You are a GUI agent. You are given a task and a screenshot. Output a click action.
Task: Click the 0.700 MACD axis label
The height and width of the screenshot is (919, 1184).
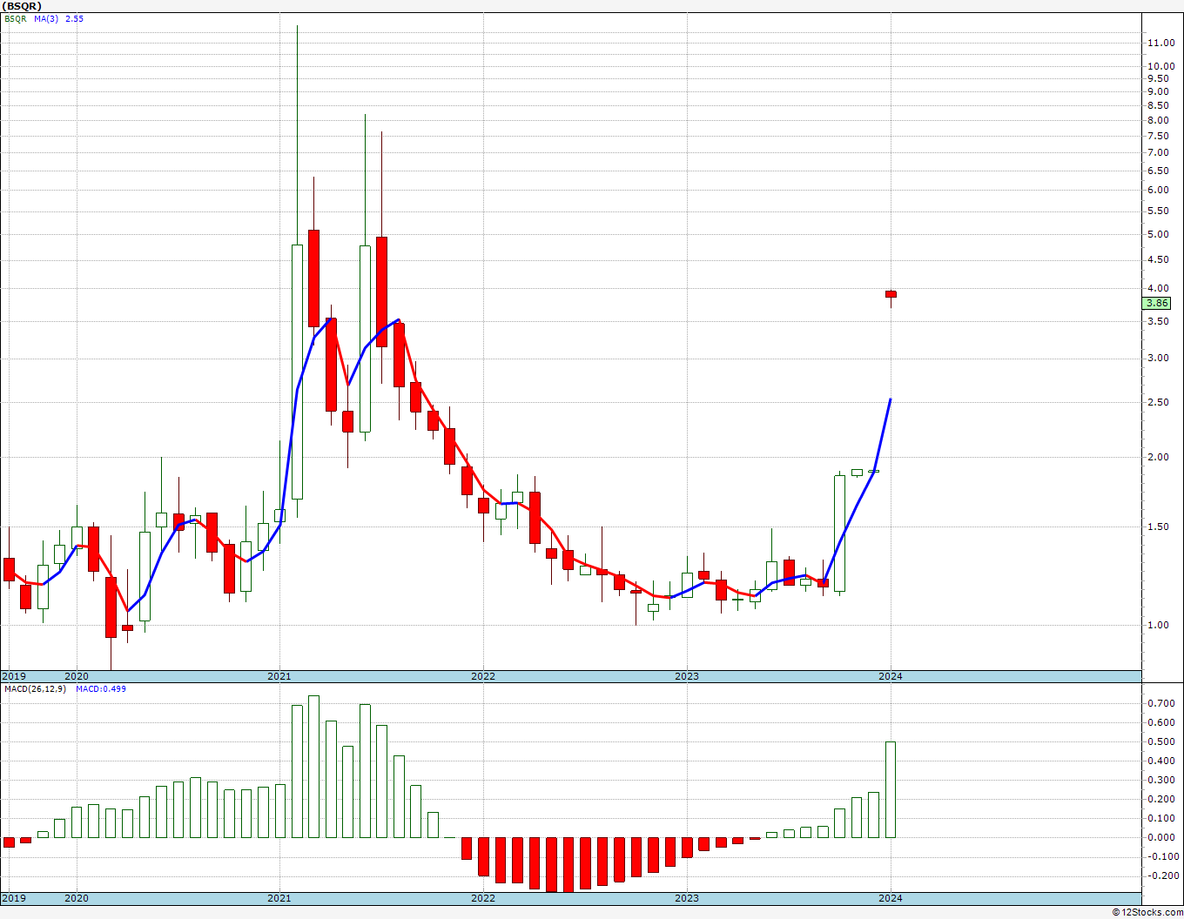(x=1160, y=703)
